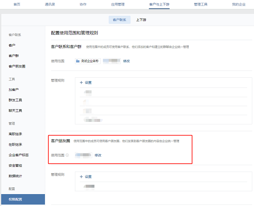The height and width of the screenshot is (206, 254).
Task: Click the folder icon beside 测试企业名称
Action: 78,61
